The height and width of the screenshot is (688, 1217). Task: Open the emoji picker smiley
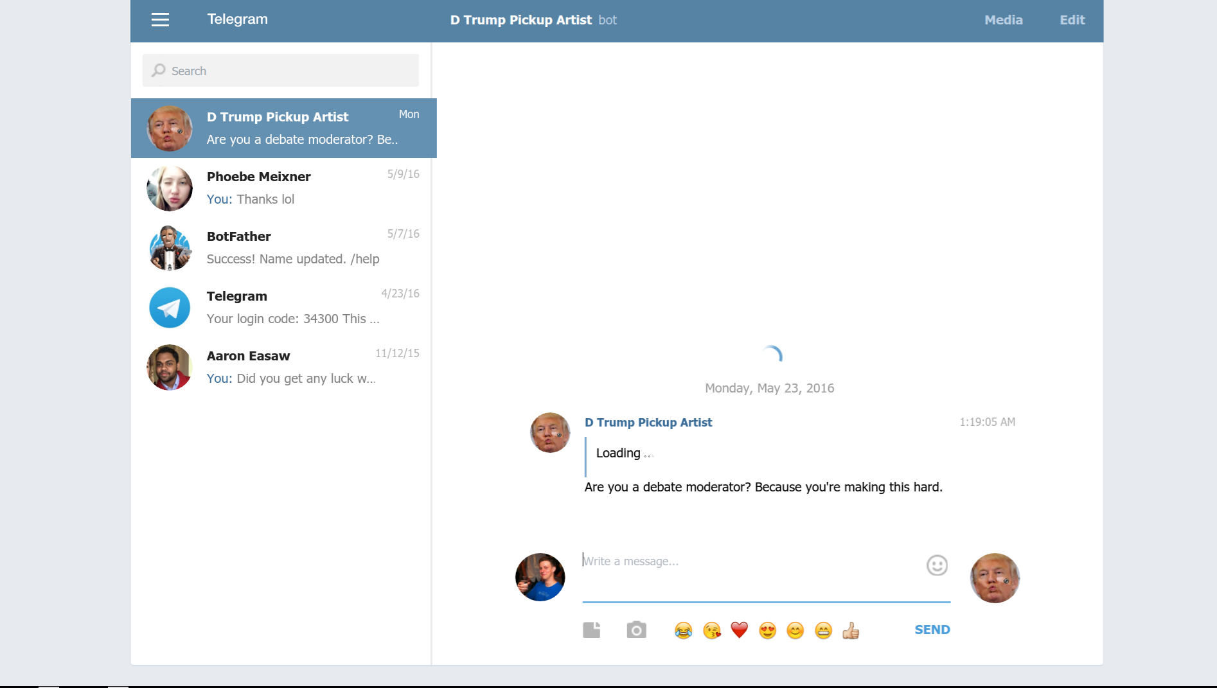tap(937, 565)
